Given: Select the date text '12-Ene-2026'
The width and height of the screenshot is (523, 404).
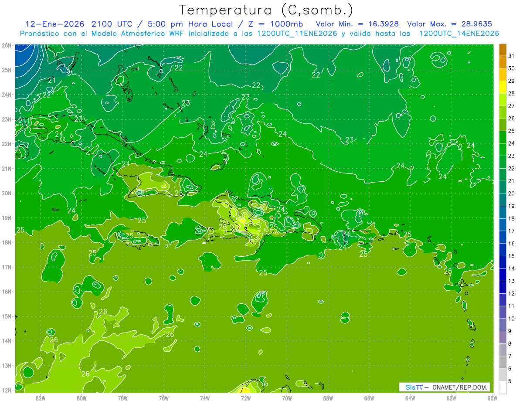Looking at the screenshot, I should point(56,24).
